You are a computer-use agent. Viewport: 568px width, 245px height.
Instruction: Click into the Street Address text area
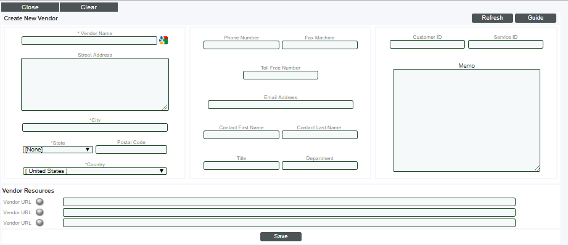coord(95,84)
